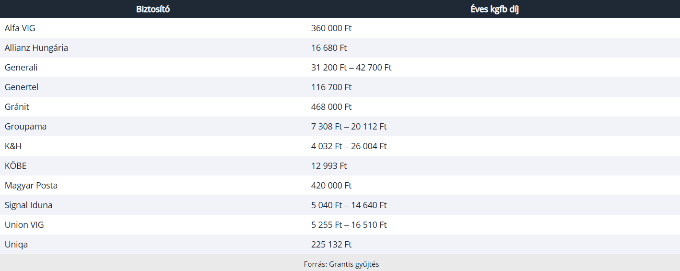Click the Forrás: Grantis gyűjtés caption
The height and width of the screenshot is (271, 680).
[341, 264]
